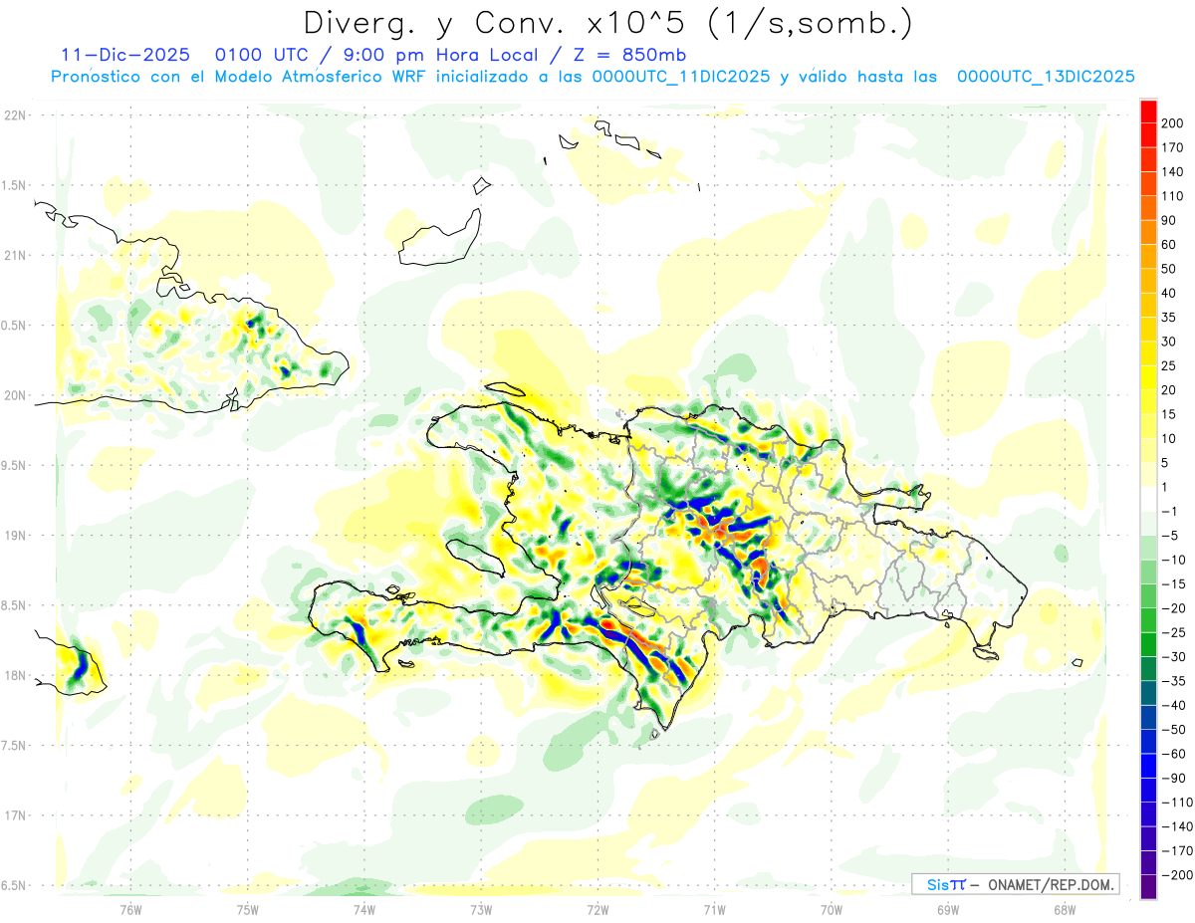Select the "-5" value on the color scale

pos(1169,535)
